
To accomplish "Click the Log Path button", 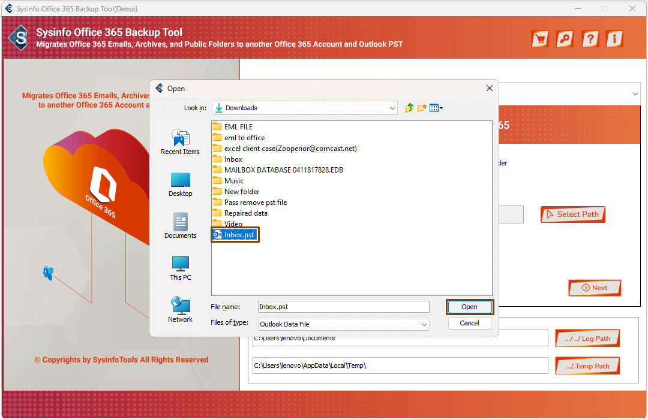I will [587, 339].
